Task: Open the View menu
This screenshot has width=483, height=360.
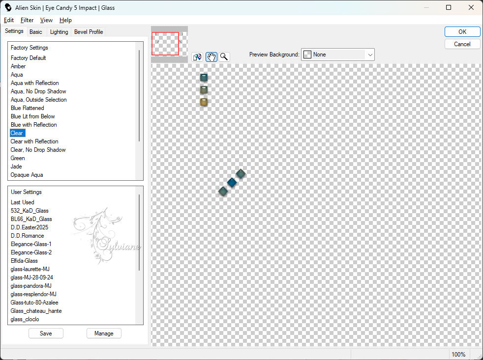Action: tap(46, 20)
